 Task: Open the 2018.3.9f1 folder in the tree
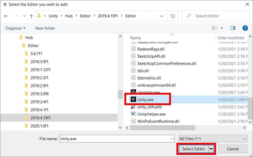click(40, 62)
